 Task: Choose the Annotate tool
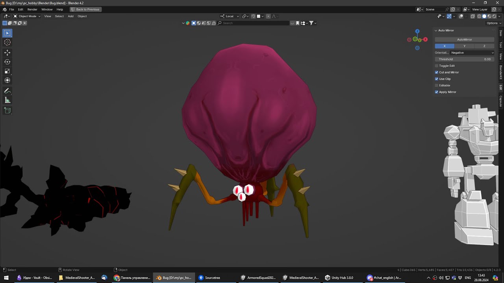click(7, 91)
